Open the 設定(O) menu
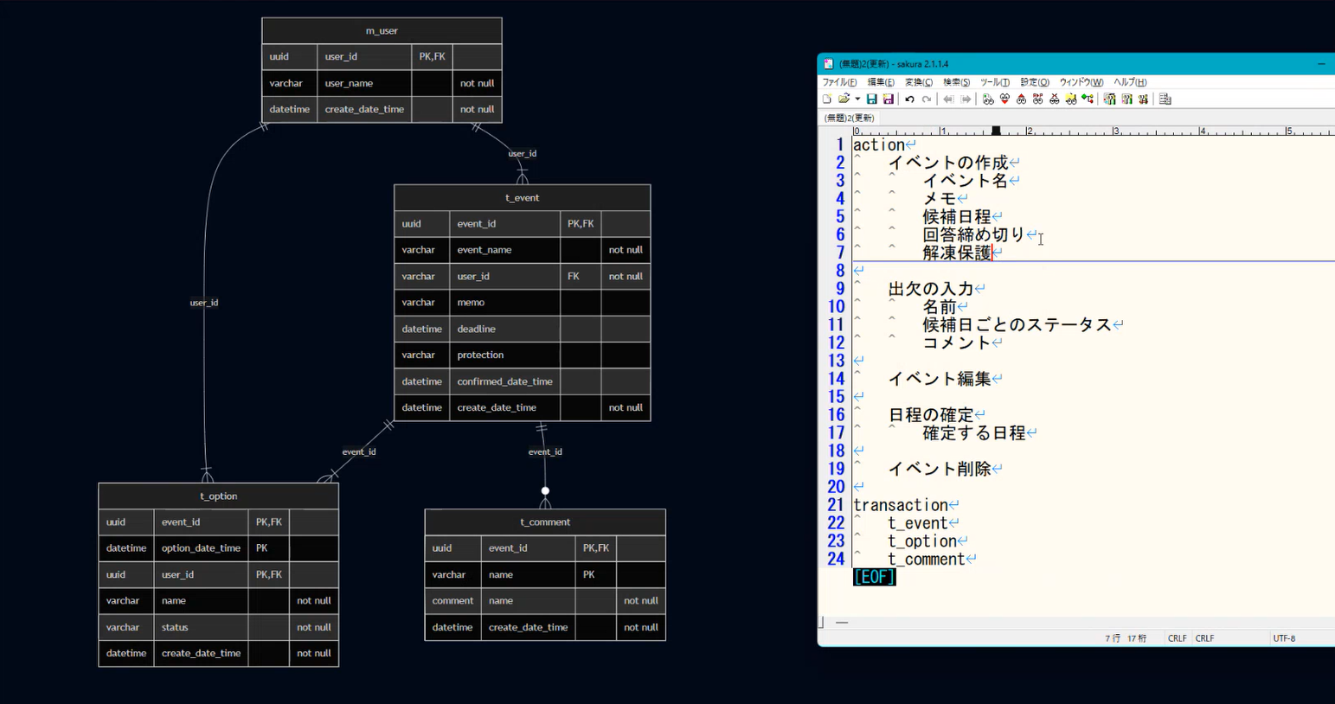 (x=1034, y=82)
